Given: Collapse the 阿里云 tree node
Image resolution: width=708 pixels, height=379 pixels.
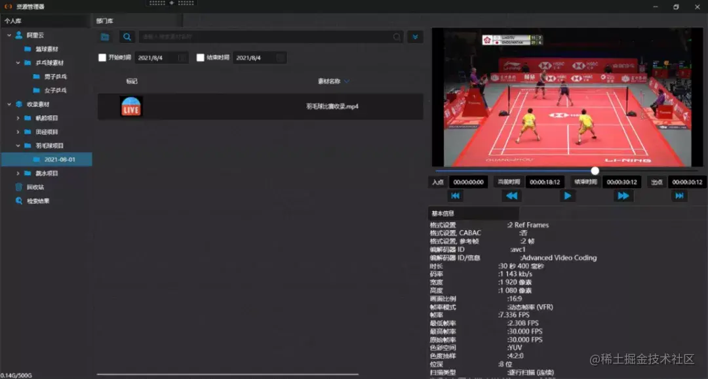Looking at the screenshot, I should 9,35.
